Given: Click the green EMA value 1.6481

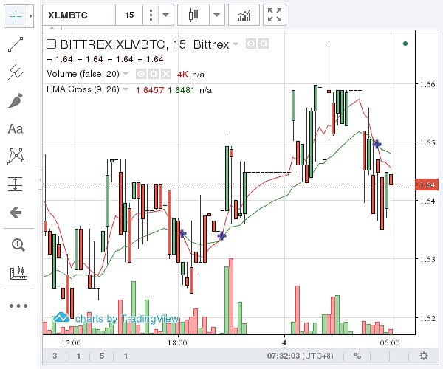Looking at the screenshot, I should pos(181,90).
